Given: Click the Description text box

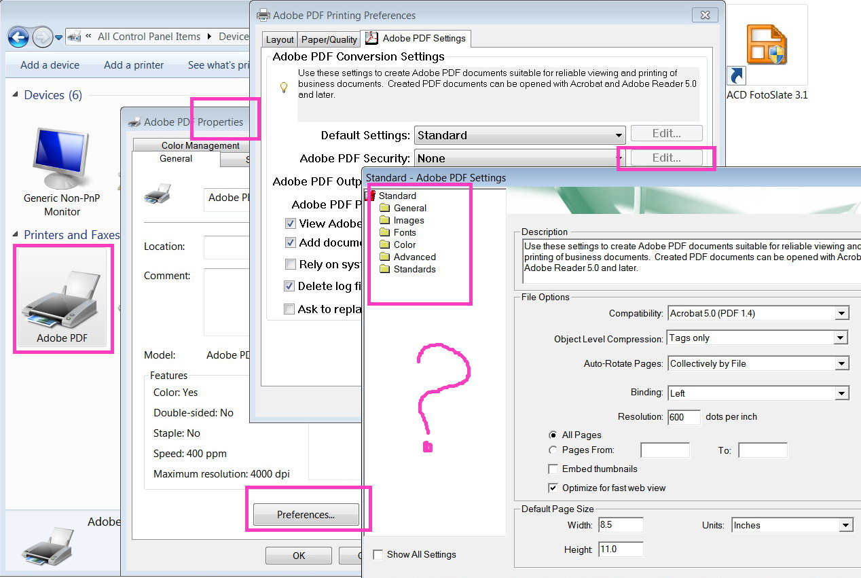Looking at the screenshot, I should click(691, 261).
